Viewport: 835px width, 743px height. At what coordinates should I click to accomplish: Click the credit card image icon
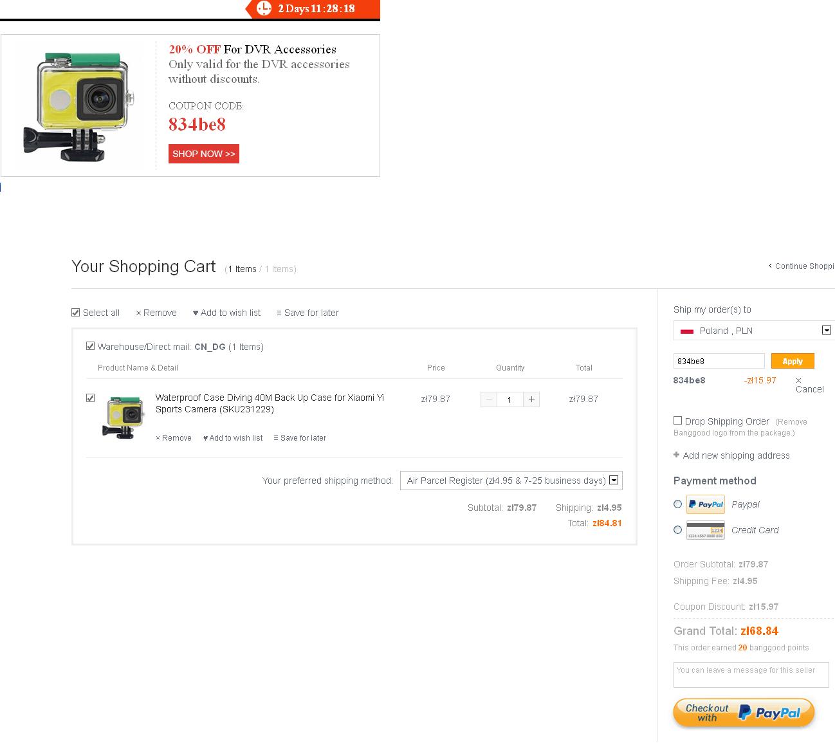706,530
